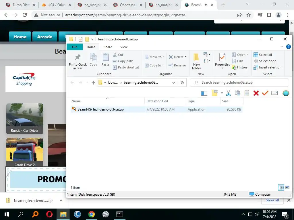
Task: Click the Chrome URL address bar
Action: coord(125,15)
